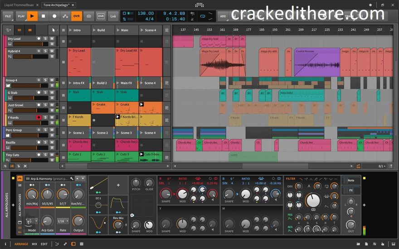Enable Ableton Link button

(113, 16)
